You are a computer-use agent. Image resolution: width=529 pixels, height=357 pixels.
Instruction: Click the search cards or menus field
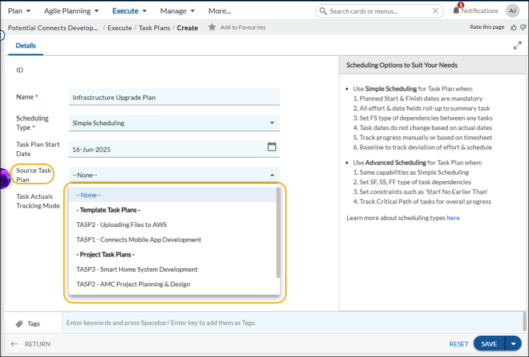tap(380, 11)
